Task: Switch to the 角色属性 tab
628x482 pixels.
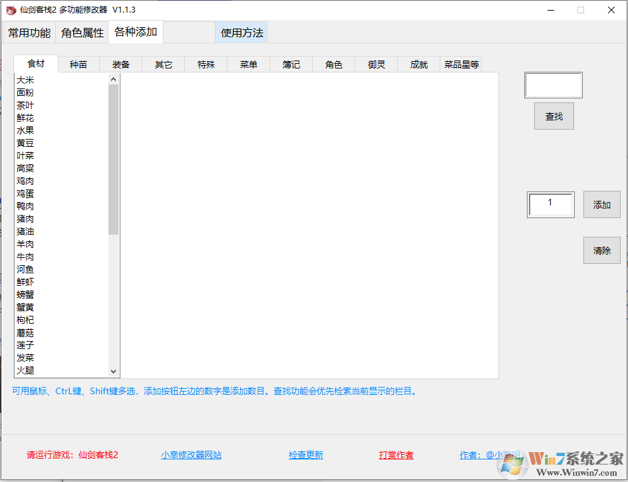Action: tap(81, 31)
